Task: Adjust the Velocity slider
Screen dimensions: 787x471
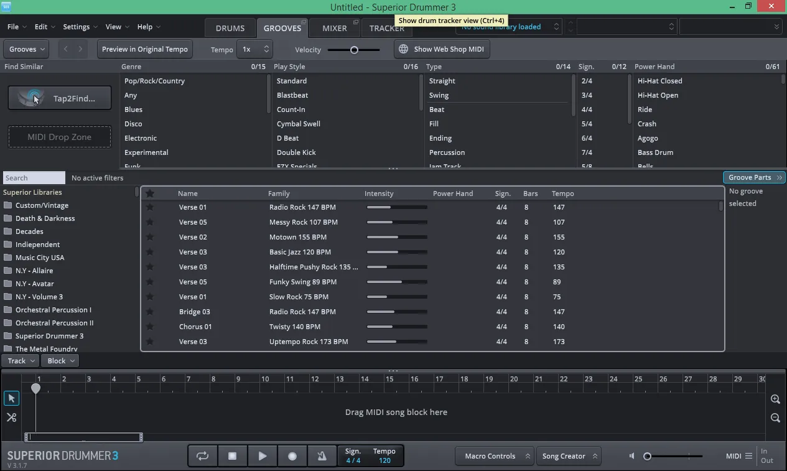Action: 354,50
